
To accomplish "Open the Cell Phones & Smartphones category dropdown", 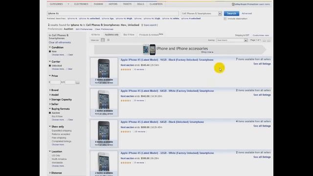I will point(201,13).
